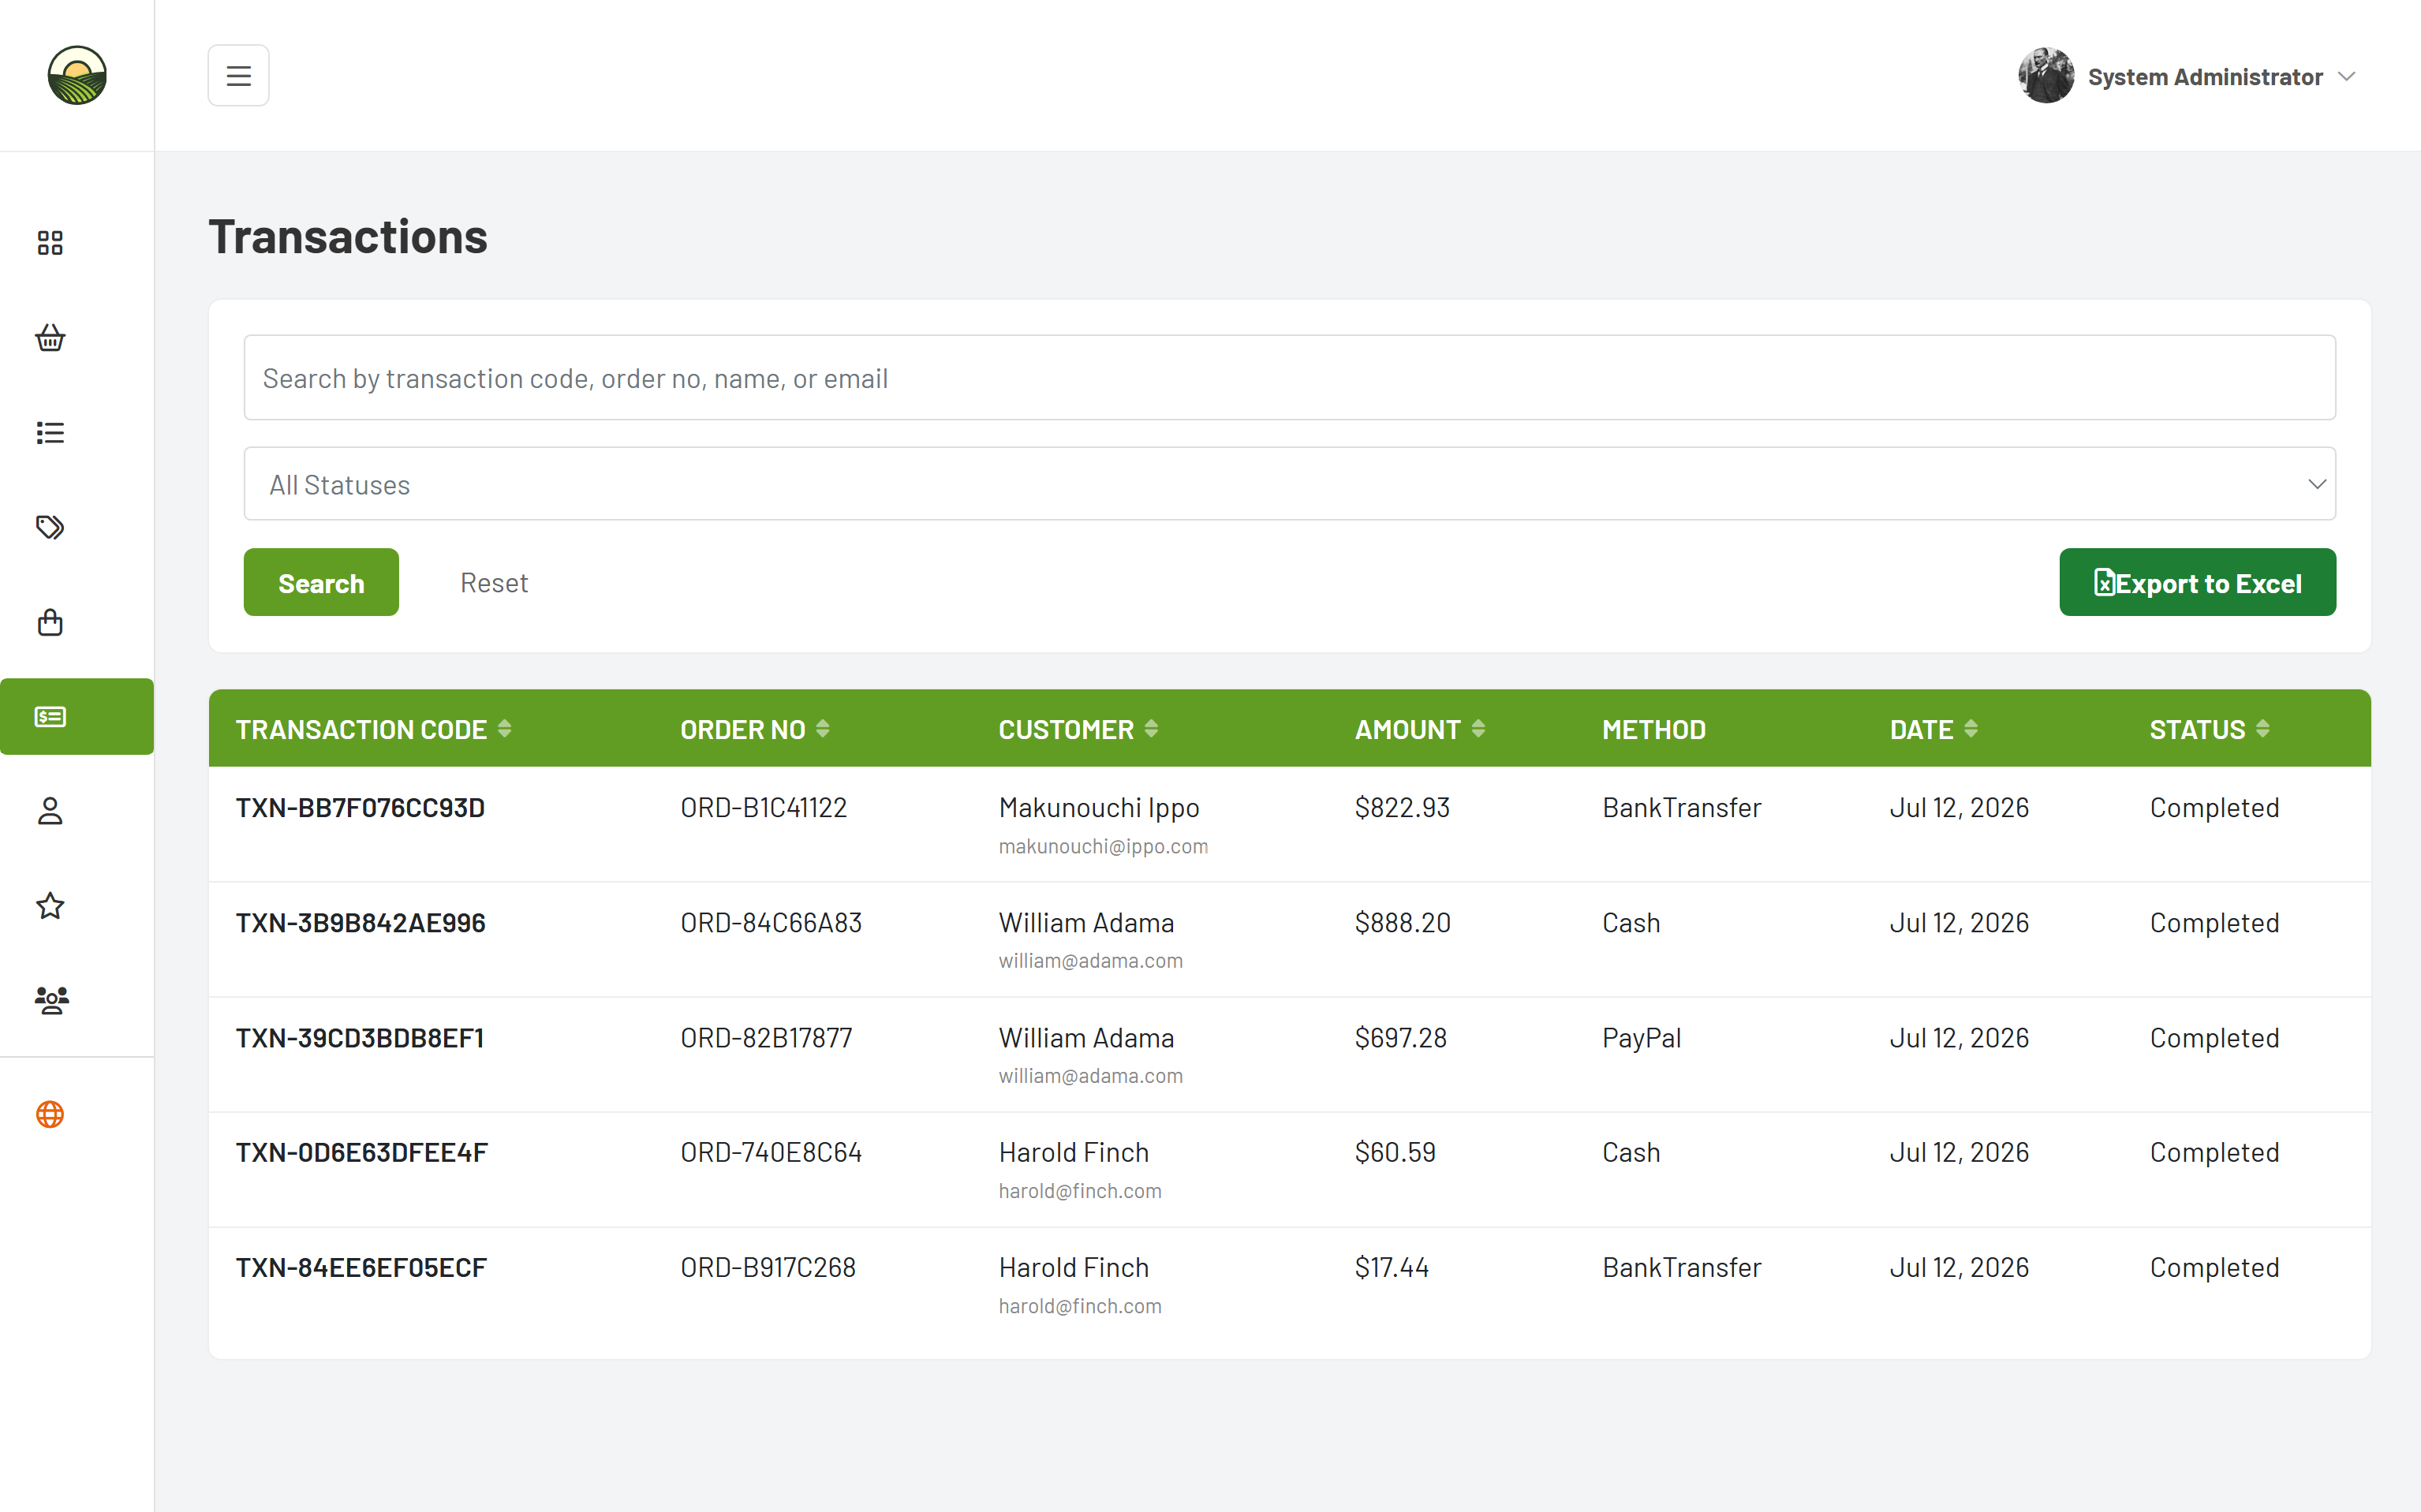Viewport: 2421px width, 1512px height.
Task: Click order number ORD-740E8C64
Action: pyautogui.click(x=771, y=1153)
